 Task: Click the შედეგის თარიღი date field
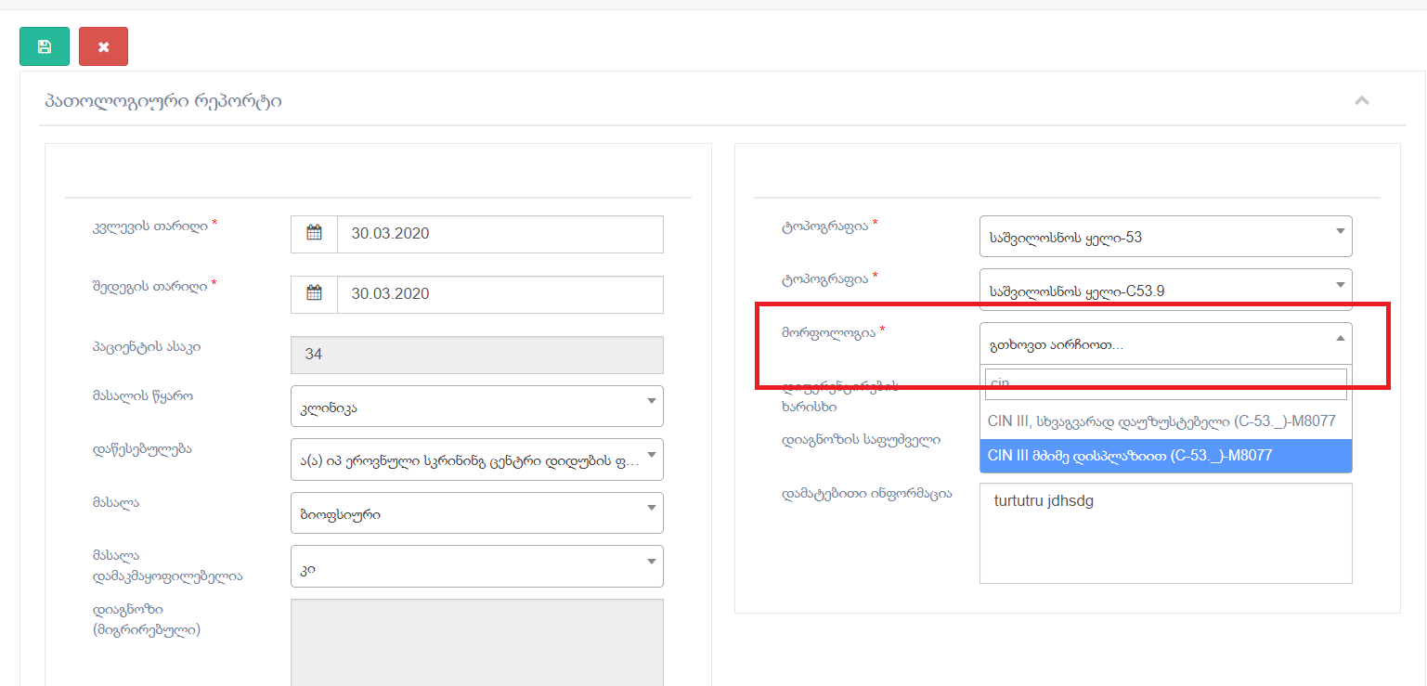tap(499, 294)
